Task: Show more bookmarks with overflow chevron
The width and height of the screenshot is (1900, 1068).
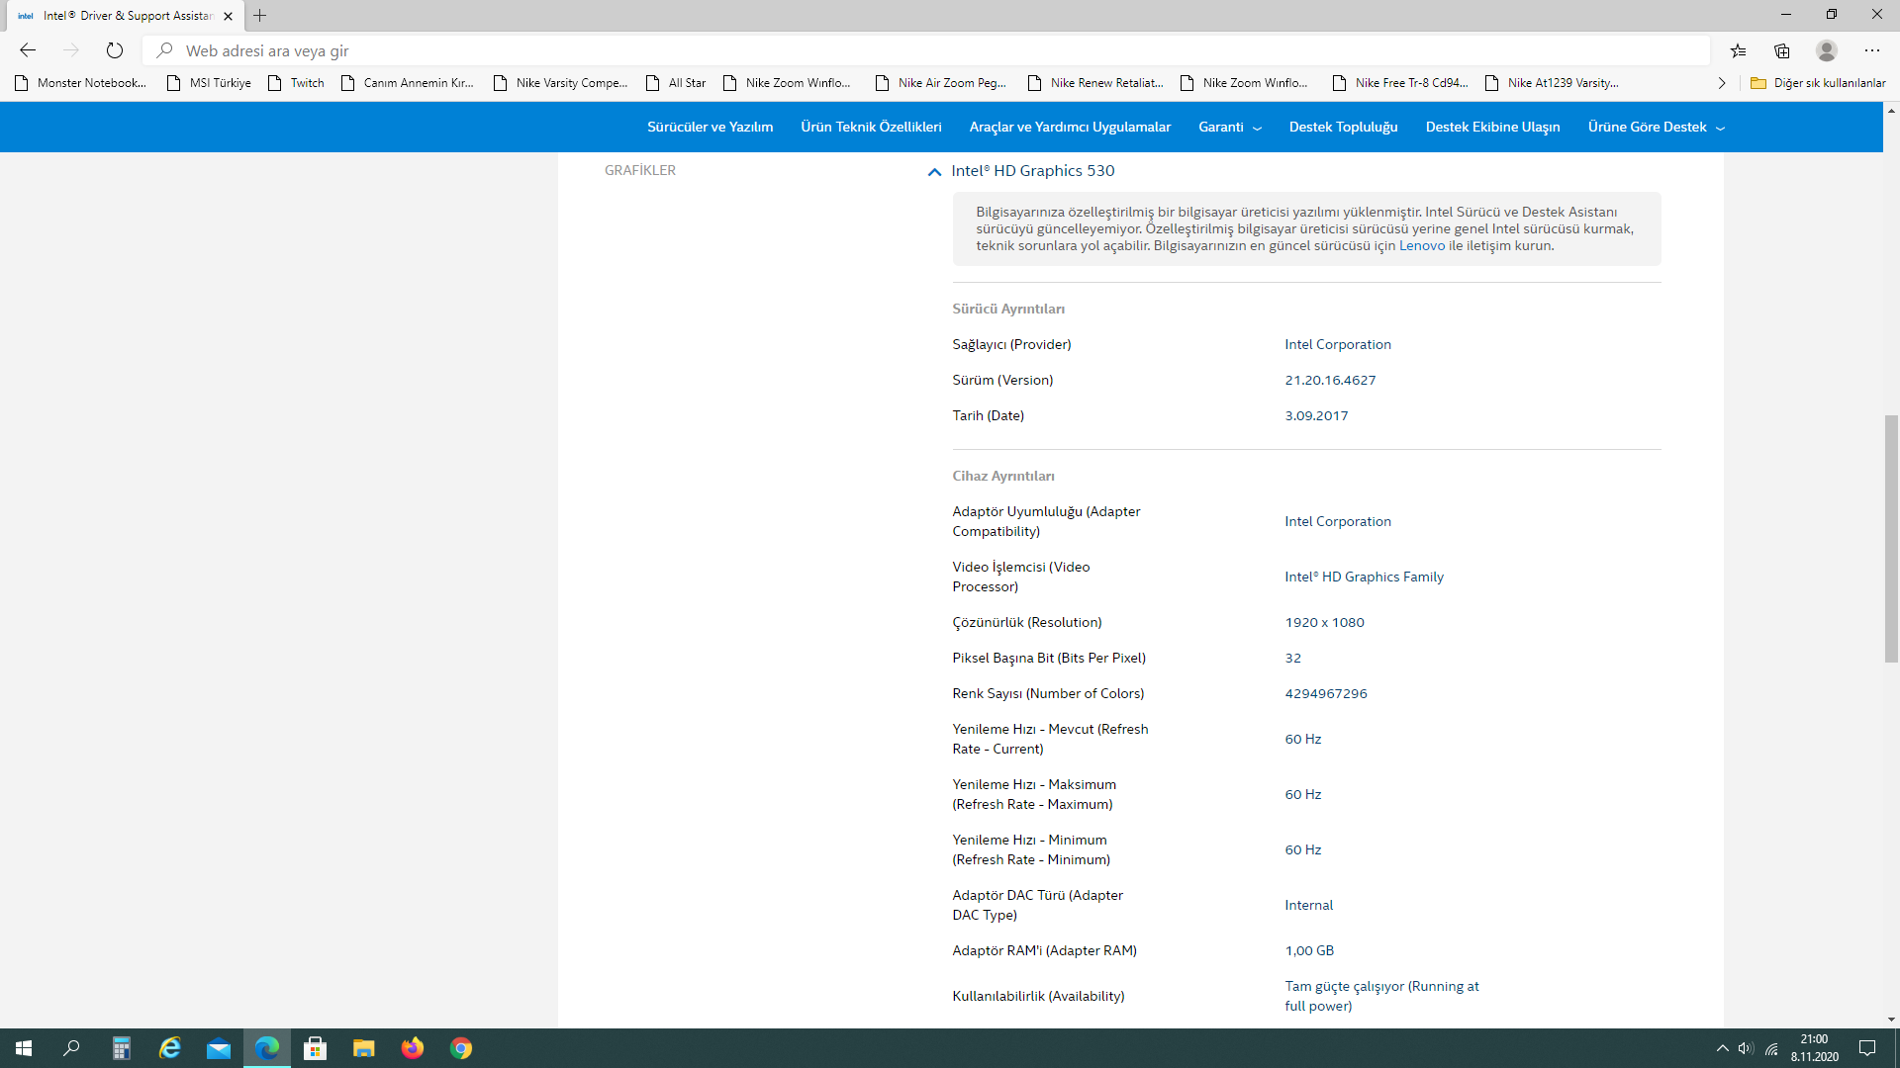Action: [x=1722, y=83]
